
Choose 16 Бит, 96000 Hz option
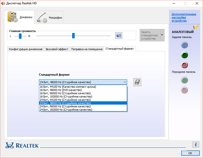pos(83,93)
